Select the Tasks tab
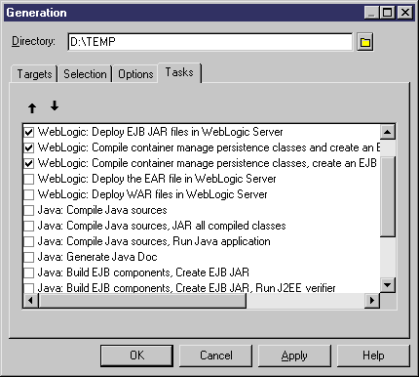This screenshot has height=377, width=419. [x=179, y=72]
